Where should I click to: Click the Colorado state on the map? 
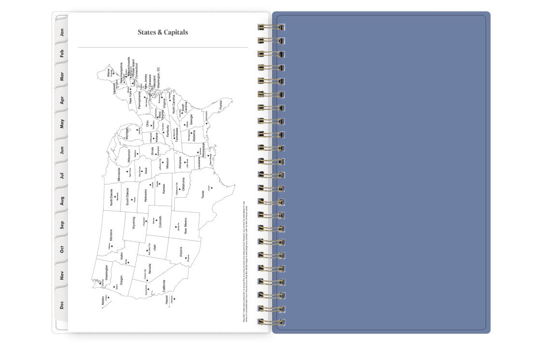pyautogui.click(x=160, y=222)
